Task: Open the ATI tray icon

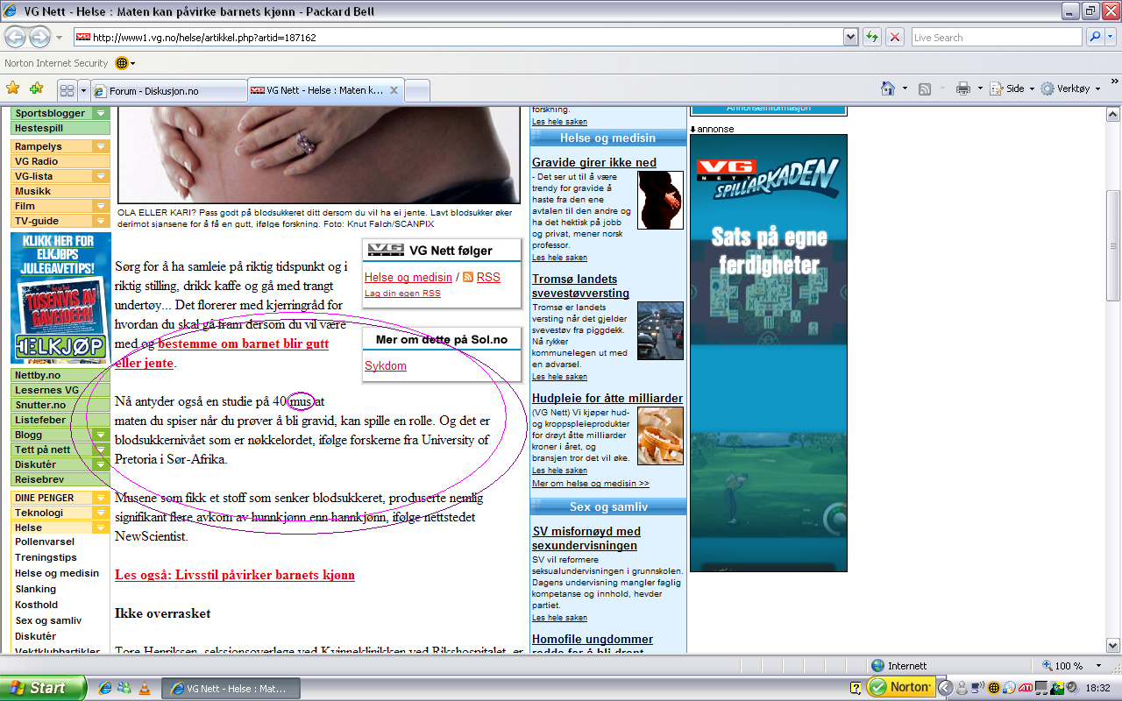Action: (1026, 688)
